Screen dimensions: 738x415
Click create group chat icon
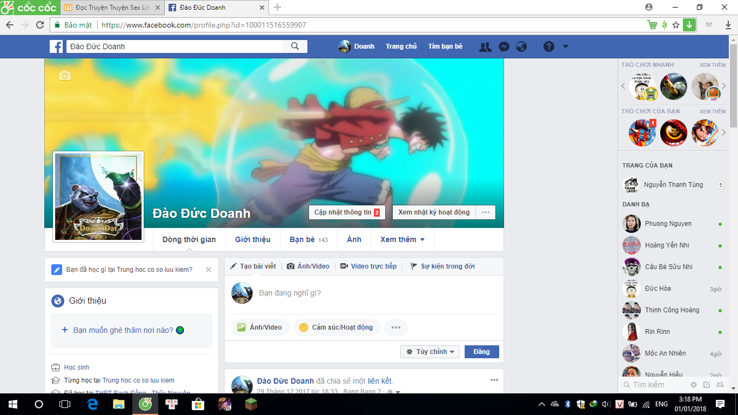point(720,385)
